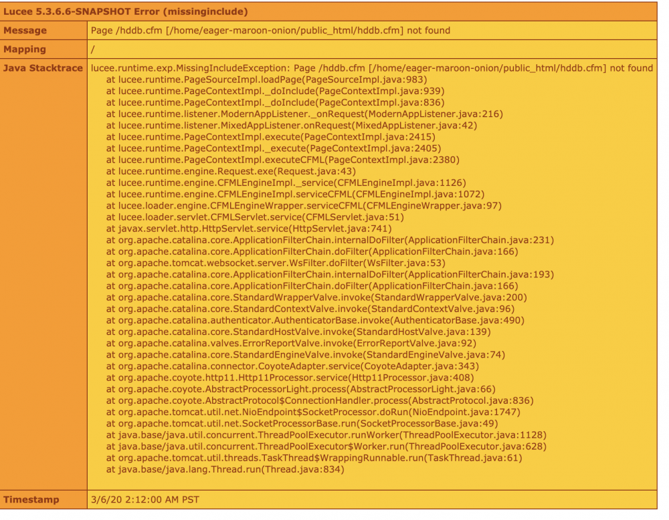Image resolution: width=669 pixels, height=520 pixels.
Task: Click the executeCFML stack line
Action: tap(283, 160)
